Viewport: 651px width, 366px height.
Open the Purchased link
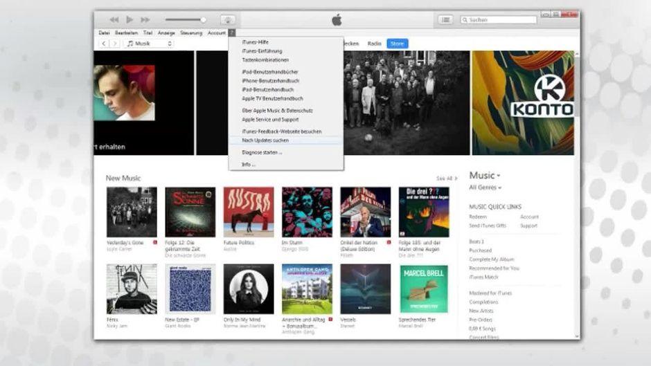(x=481, y=250)
